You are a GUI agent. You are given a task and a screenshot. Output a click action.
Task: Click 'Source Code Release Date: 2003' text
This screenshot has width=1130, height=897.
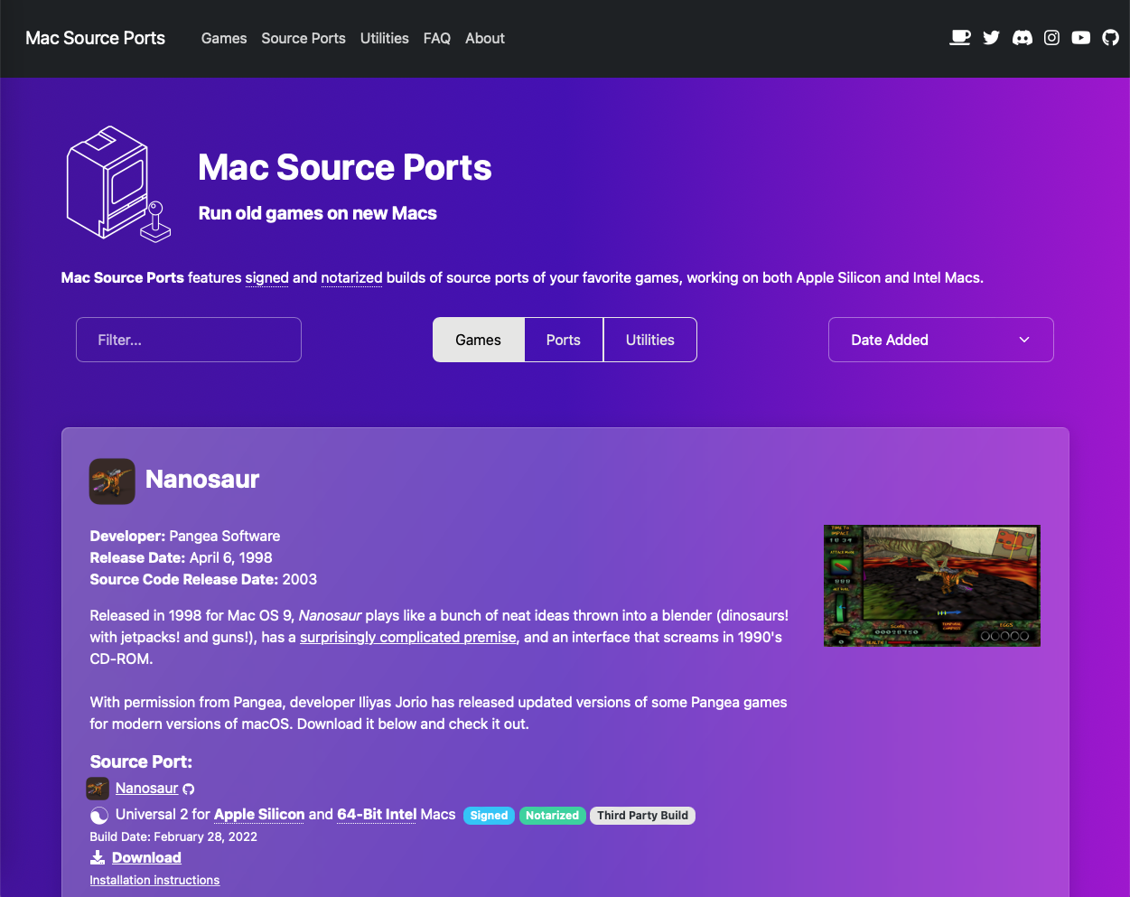click(x=204, y=579)
